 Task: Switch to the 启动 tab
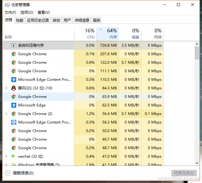point(56,20)
